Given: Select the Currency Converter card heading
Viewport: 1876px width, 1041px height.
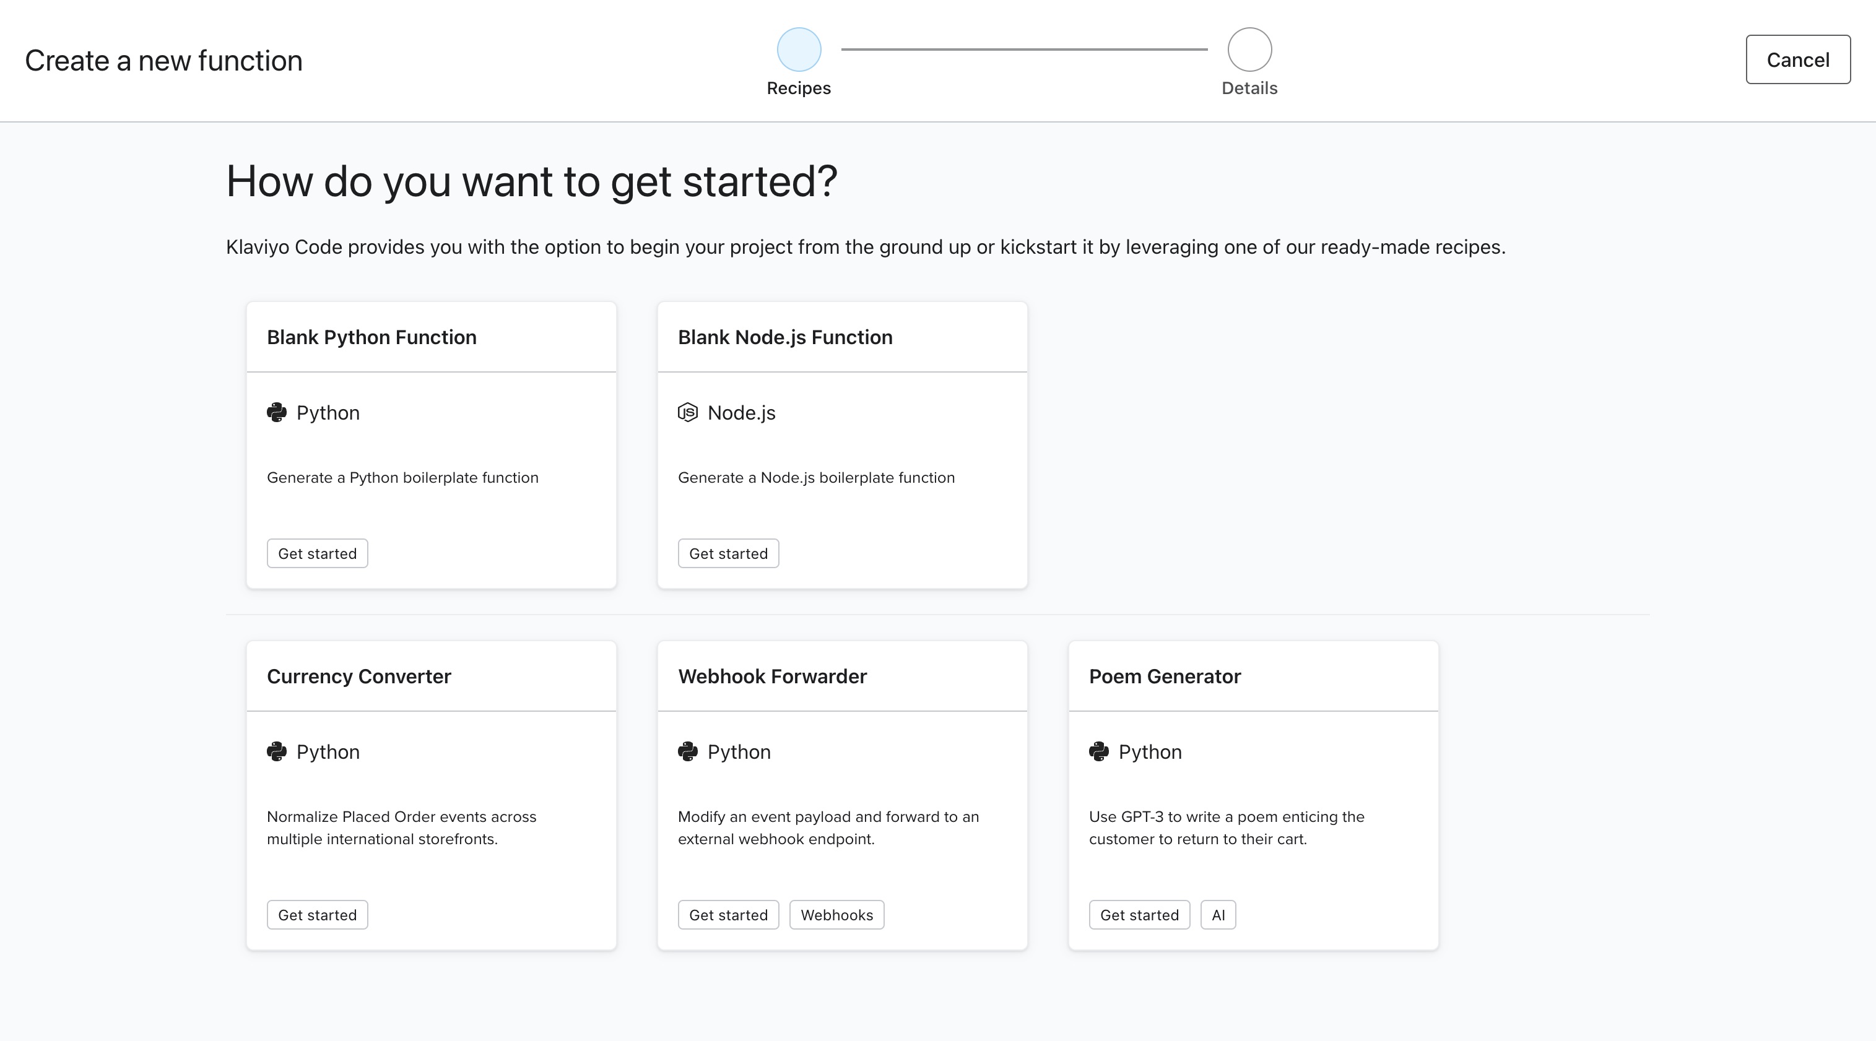Looking at the screenshot, I should click(x=359, y=677).
